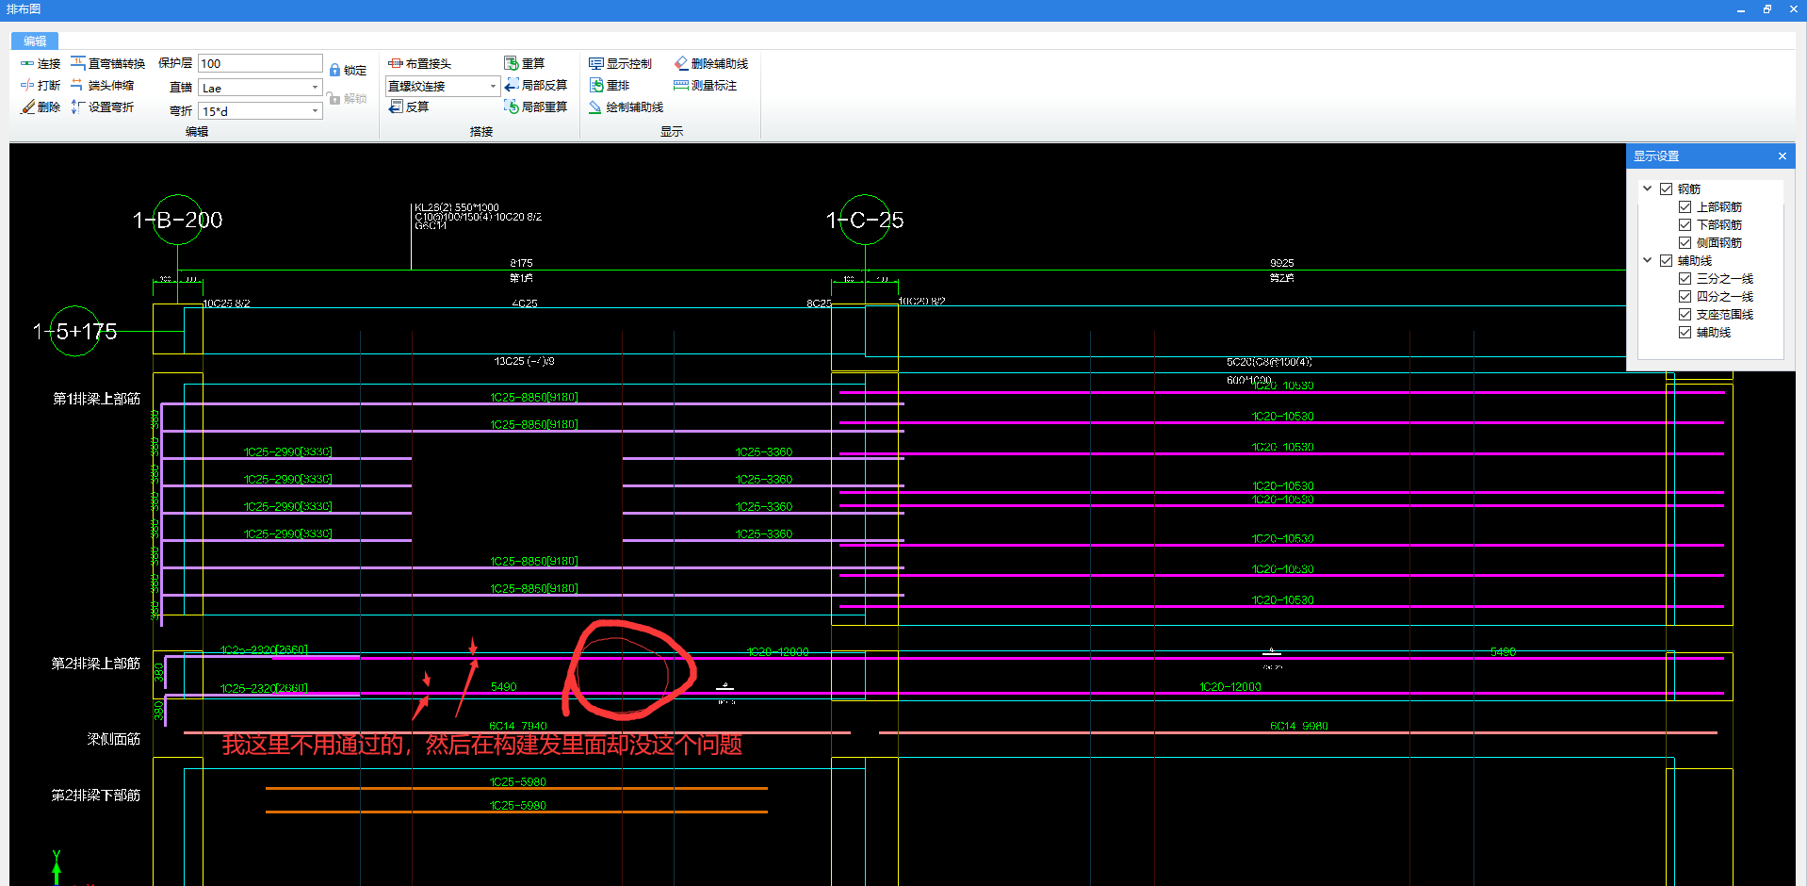Screen dimensions: 1807x886
Task: Click the 重排 rearrange tool
Action: click(609, 85)
